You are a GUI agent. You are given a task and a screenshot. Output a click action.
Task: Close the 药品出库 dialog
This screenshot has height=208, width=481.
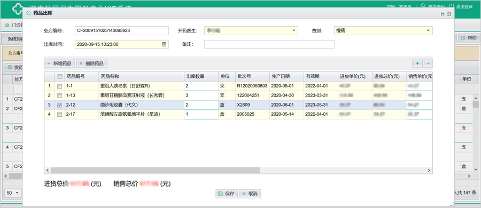click(x=449, y=14)
